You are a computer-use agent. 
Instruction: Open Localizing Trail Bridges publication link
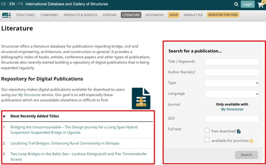tap(65, 143)
